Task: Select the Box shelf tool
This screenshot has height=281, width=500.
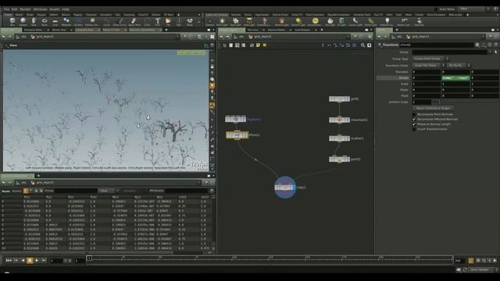Action: (12, 22)
